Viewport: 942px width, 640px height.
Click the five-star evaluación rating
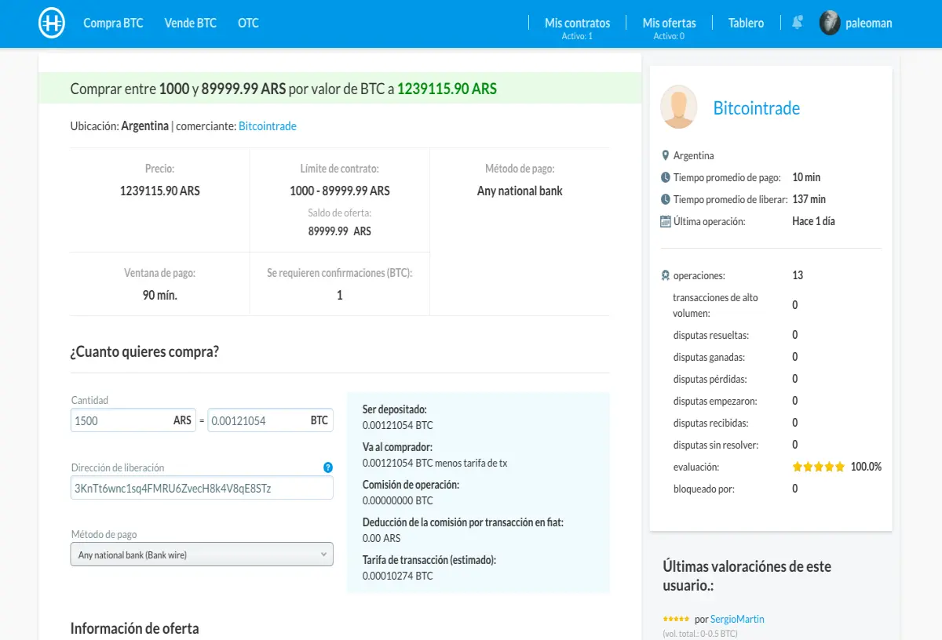pyautogui.click(x=819, y=467)
